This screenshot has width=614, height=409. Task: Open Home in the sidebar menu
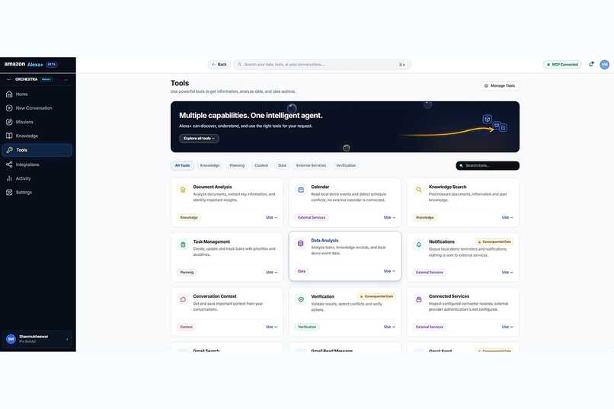[x=37, y=94]
